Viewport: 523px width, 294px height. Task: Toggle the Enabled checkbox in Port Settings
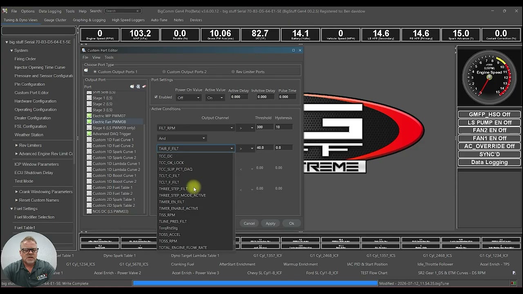point(156,97)
